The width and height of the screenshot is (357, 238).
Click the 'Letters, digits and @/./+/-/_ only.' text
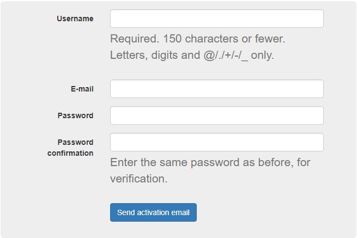point(192,55)
